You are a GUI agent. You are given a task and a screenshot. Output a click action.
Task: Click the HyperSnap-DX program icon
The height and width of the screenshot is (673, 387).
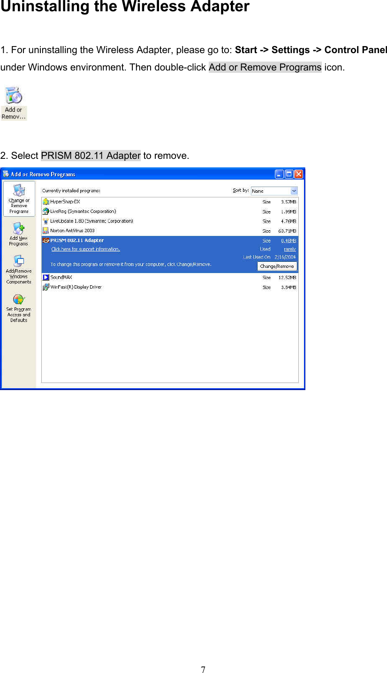click(46, 201)
